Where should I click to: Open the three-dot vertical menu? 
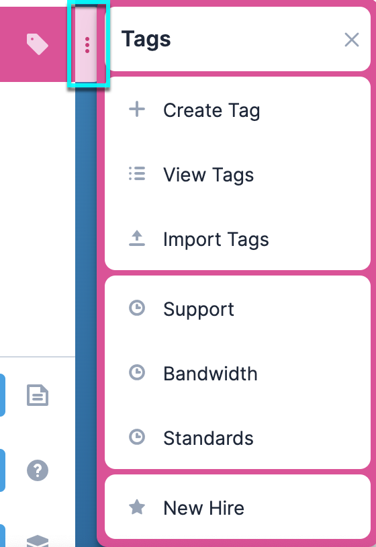[87, 45]
